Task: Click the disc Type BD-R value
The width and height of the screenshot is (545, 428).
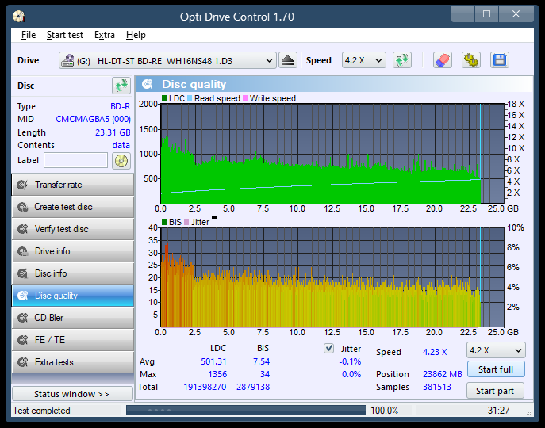Action: click(x=121, y=106)
